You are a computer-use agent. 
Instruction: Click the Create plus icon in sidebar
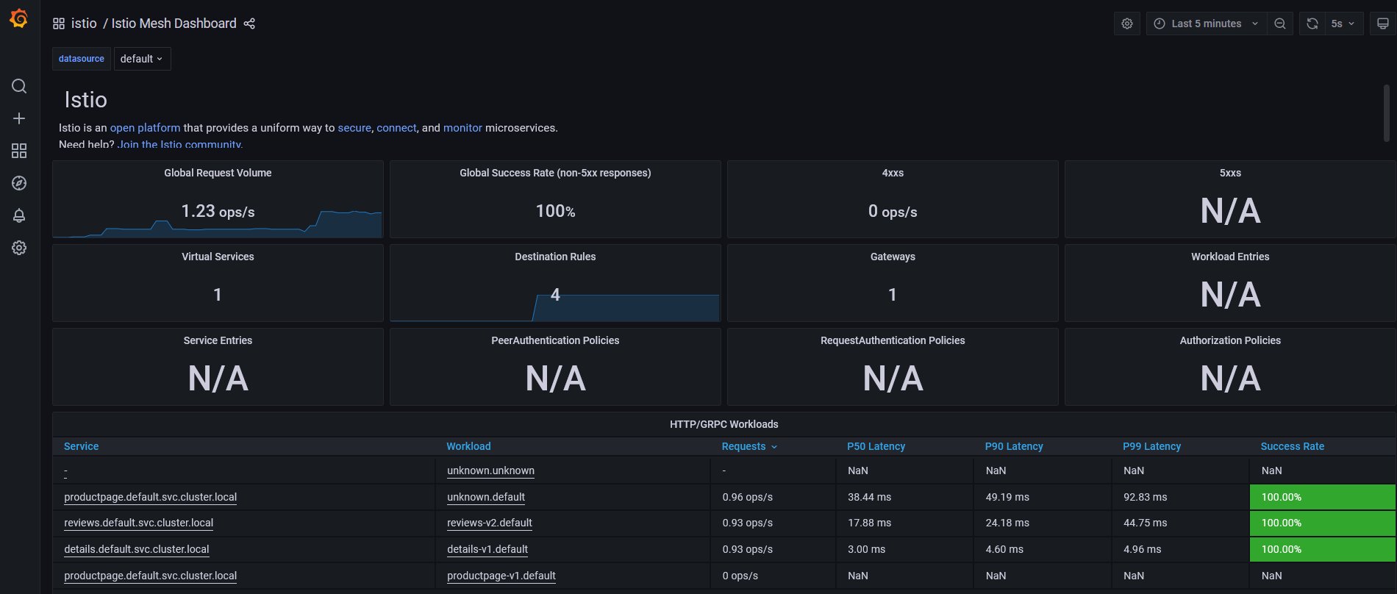[x=19, y=118]
